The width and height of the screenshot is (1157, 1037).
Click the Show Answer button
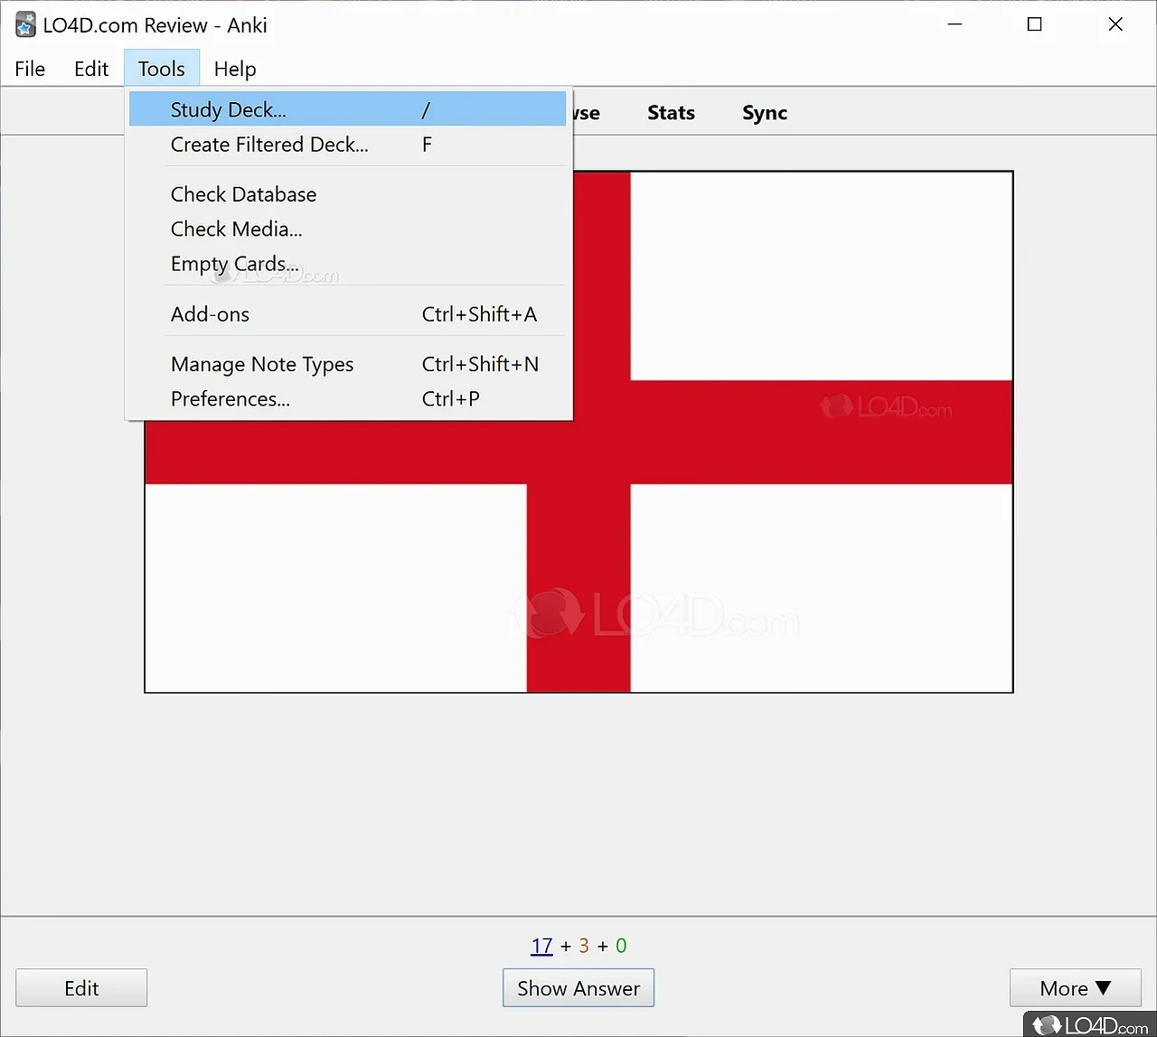tap(578, 988)
